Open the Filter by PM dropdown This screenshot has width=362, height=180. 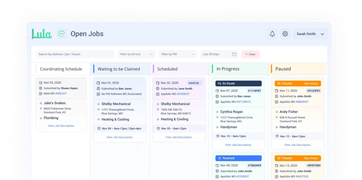pyautogui.click(x=178, y=54)
